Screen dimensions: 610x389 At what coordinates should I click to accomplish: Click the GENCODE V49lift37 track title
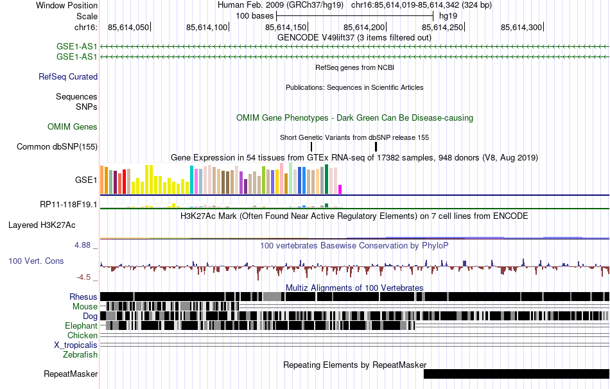point(354,38)
